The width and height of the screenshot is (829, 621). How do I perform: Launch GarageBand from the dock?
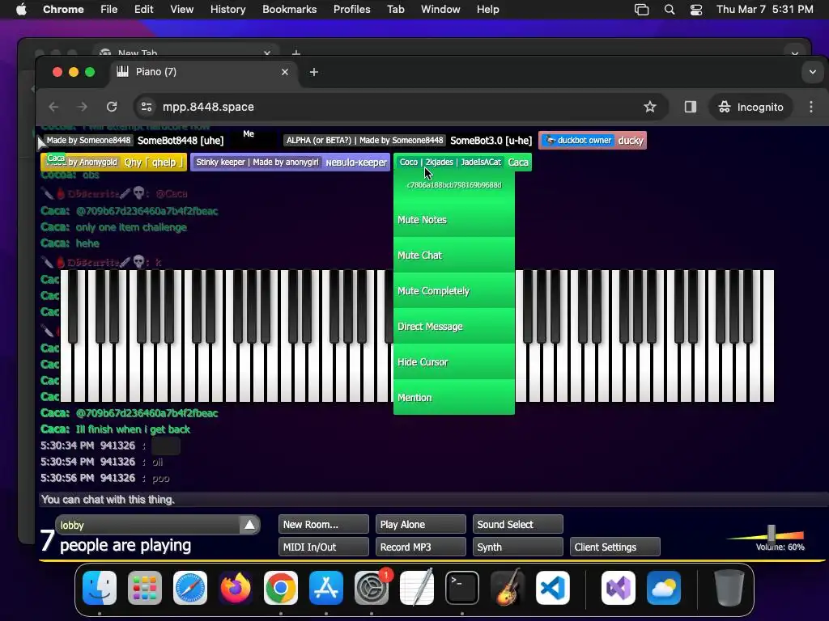tap(508, 588)
